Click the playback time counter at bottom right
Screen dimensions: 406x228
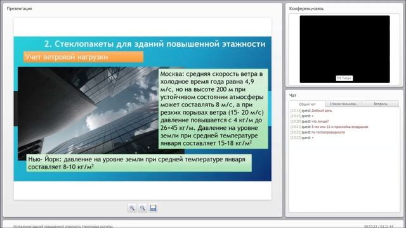[379, 227]
